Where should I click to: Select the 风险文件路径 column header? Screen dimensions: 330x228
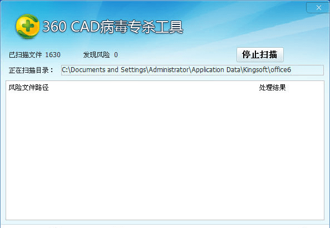tap(28, 88)
